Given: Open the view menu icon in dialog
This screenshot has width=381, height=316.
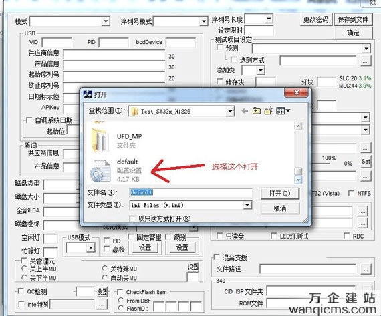Looking at the screenshot, I should [x=283, y=111].
